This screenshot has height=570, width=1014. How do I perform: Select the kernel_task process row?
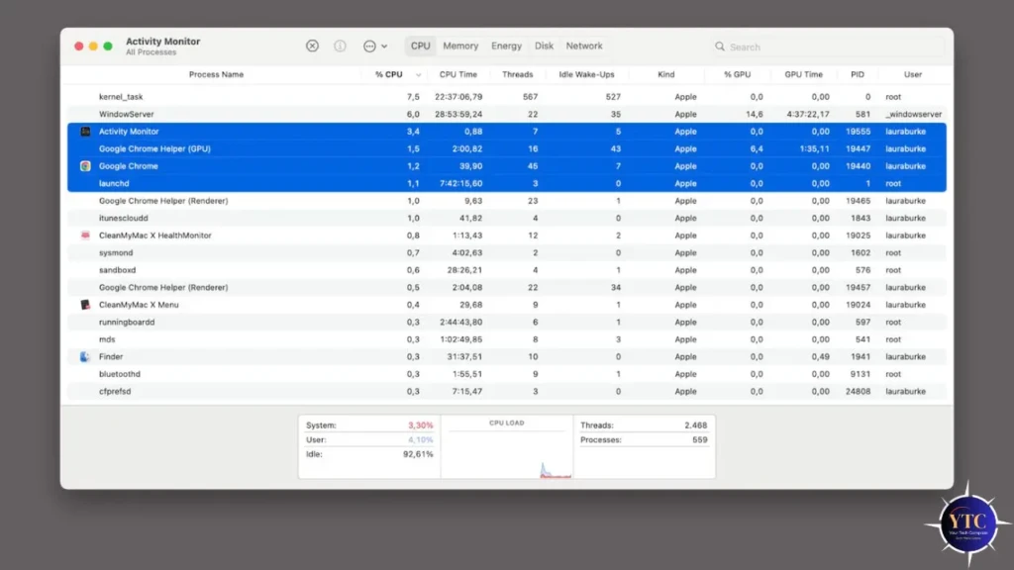[x=297, y=96]
